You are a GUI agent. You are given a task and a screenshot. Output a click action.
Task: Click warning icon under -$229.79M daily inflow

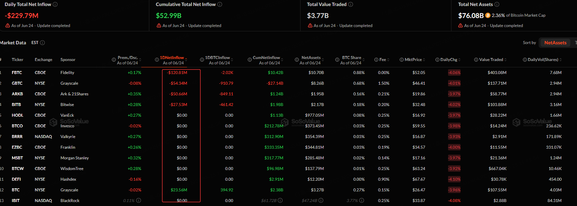coord(8,25)
